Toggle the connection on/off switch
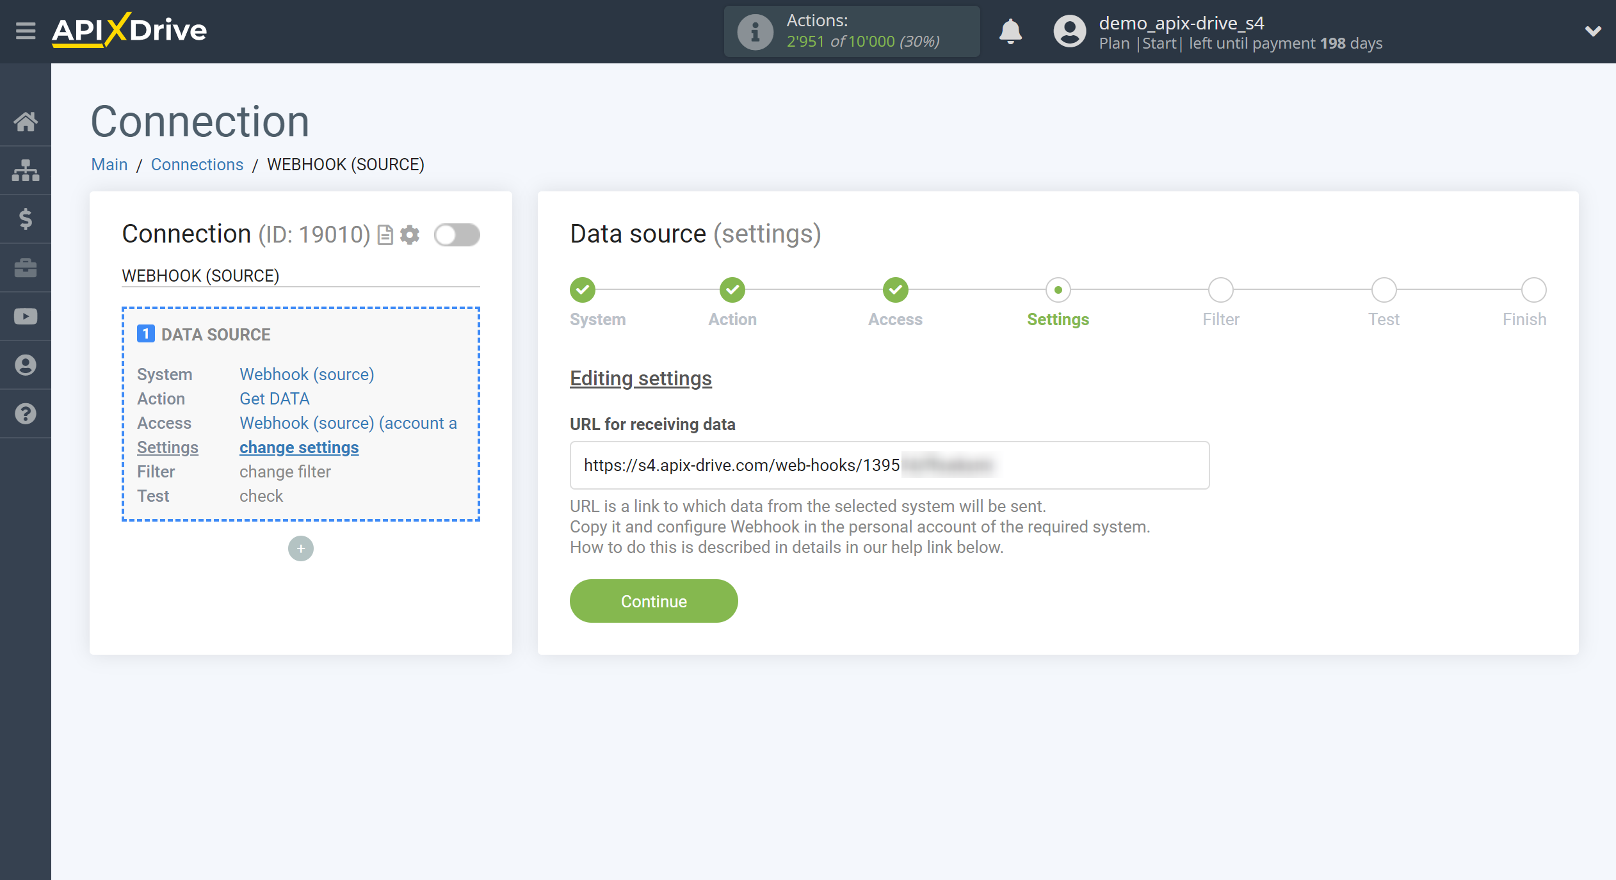This screenshot has width=1616, height=880. 457,235
